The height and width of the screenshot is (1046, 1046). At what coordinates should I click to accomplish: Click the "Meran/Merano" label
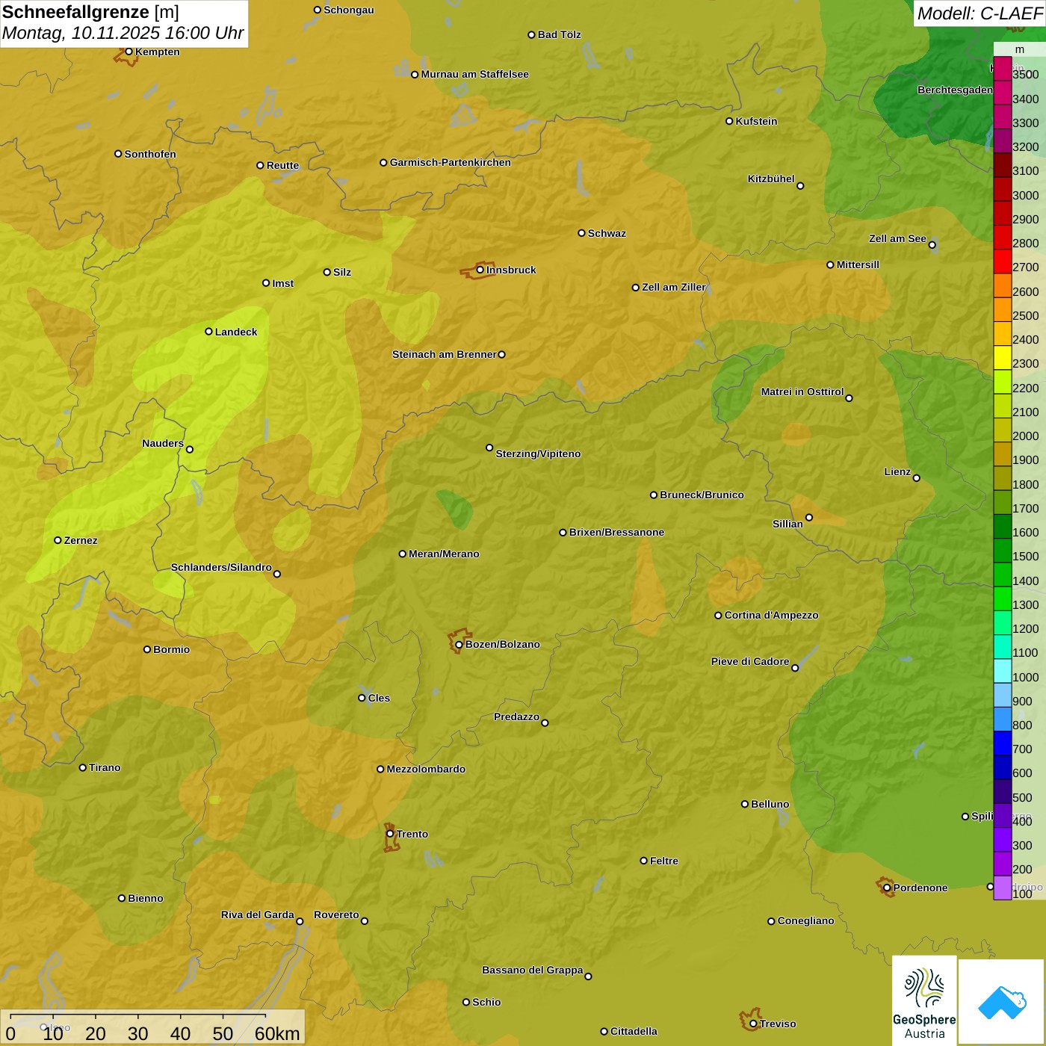[444, 554]
